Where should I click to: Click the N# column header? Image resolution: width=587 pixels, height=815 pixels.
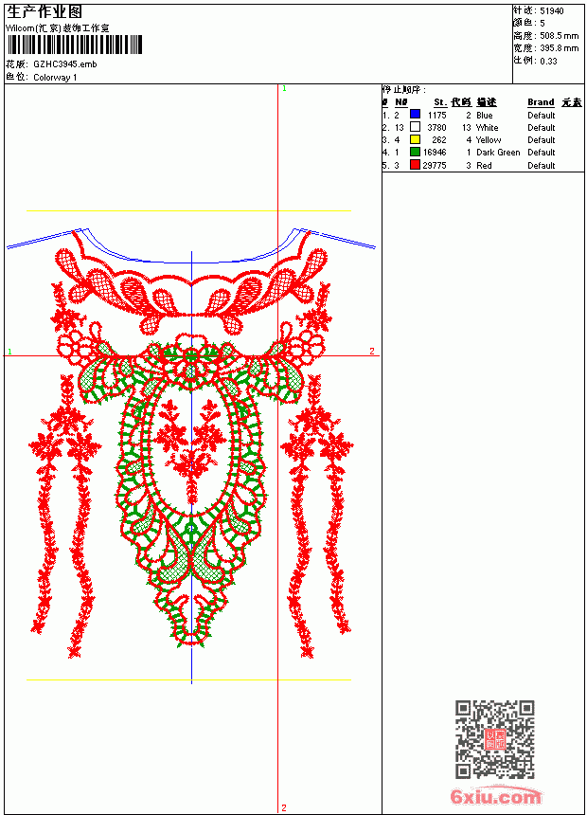point(401,102)
